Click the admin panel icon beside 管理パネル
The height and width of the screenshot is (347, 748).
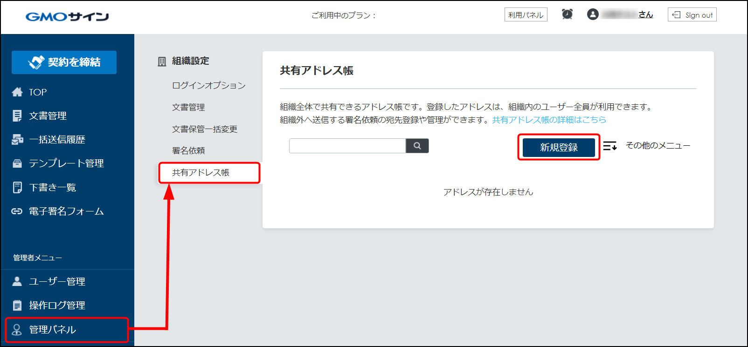[x=17, y=329]
